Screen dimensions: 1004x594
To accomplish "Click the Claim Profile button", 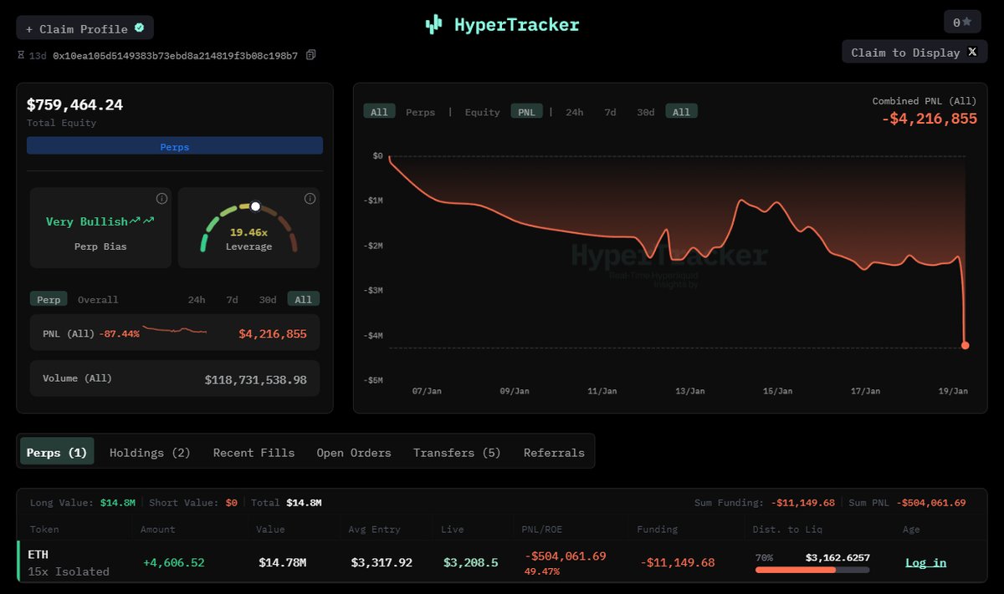I will 85,28.
